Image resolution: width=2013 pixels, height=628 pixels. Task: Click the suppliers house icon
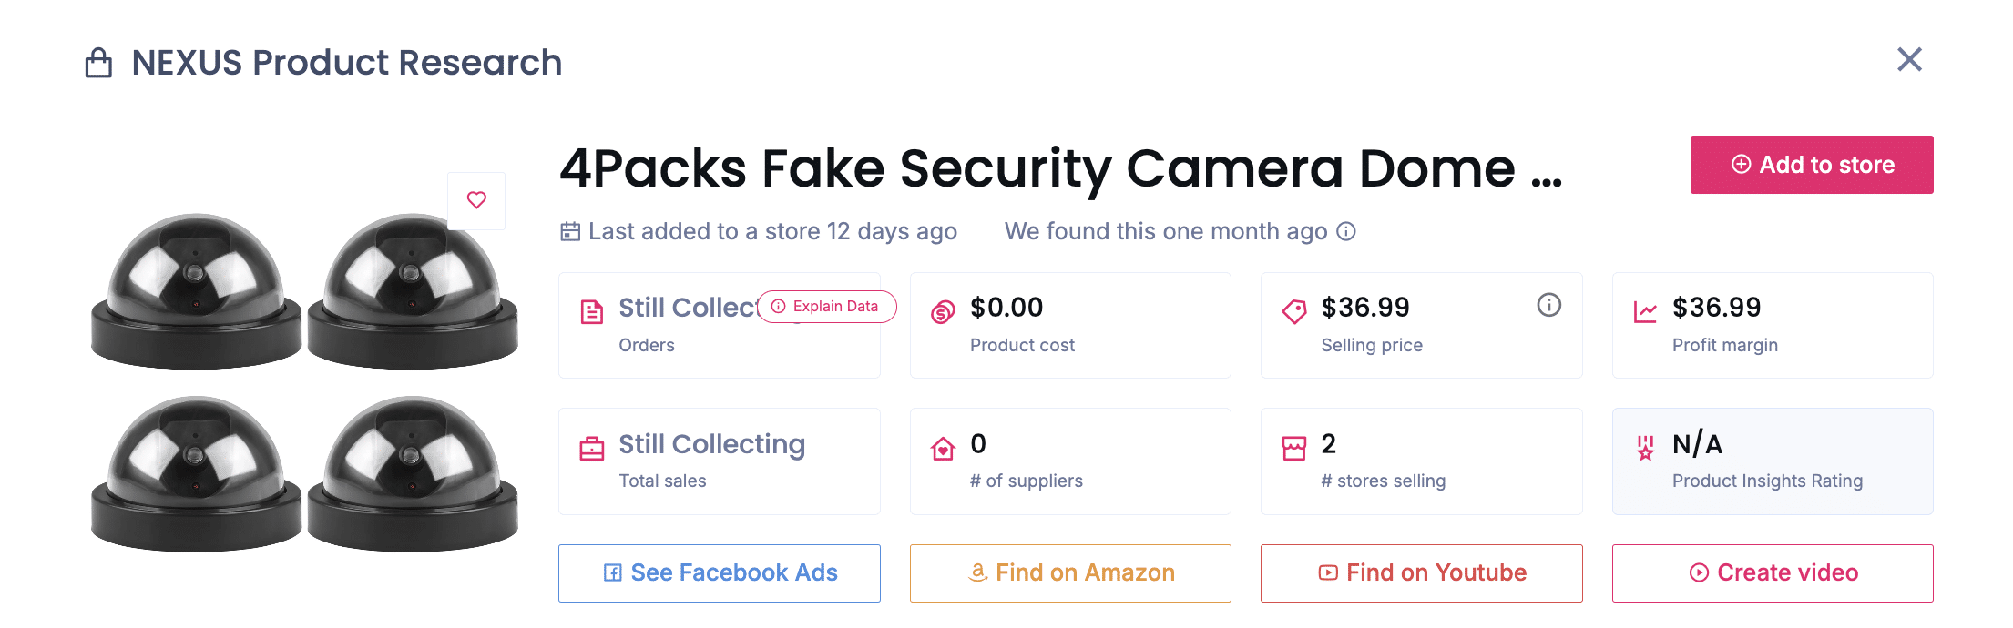(942, 447)
